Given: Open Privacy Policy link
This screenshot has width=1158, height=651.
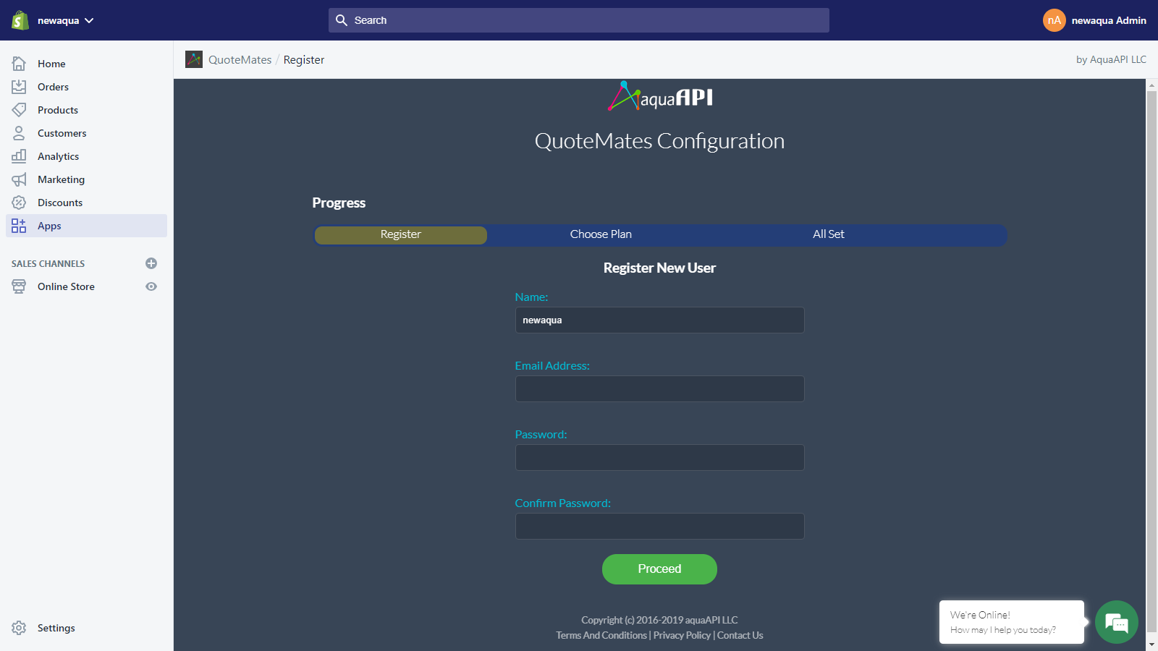Looking at the screenshot, I should [x=682, y=635].
